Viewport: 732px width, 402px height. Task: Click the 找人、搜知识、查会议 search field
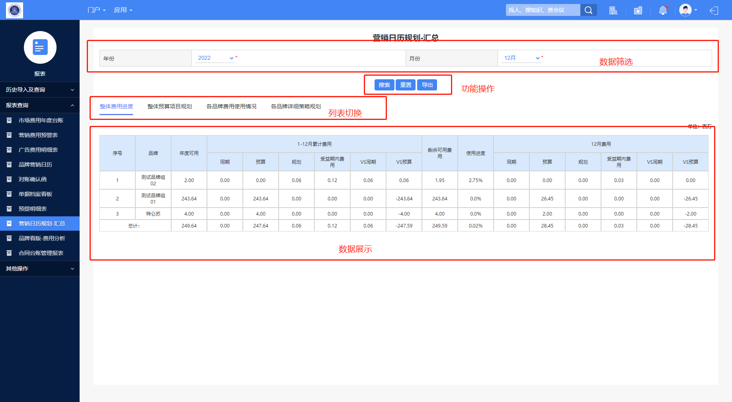[542, 10]
